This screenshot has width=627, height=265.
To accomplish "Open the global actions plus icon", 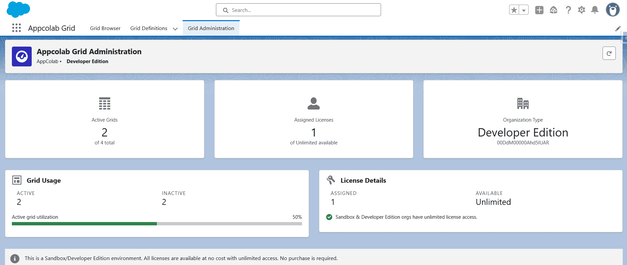I will (539, 10).
